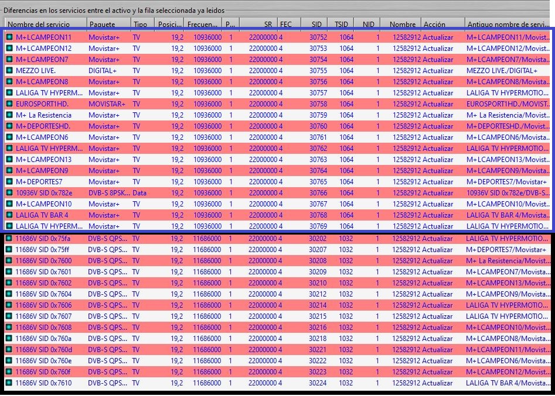Click the icon beside M+ La Resistencia
This screenshot has width=555, height=396.
point(9,115)
